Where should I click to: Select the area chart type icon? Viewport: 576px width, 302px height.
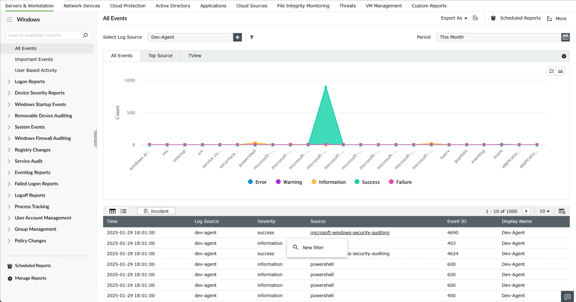click(x=560, y=71)
